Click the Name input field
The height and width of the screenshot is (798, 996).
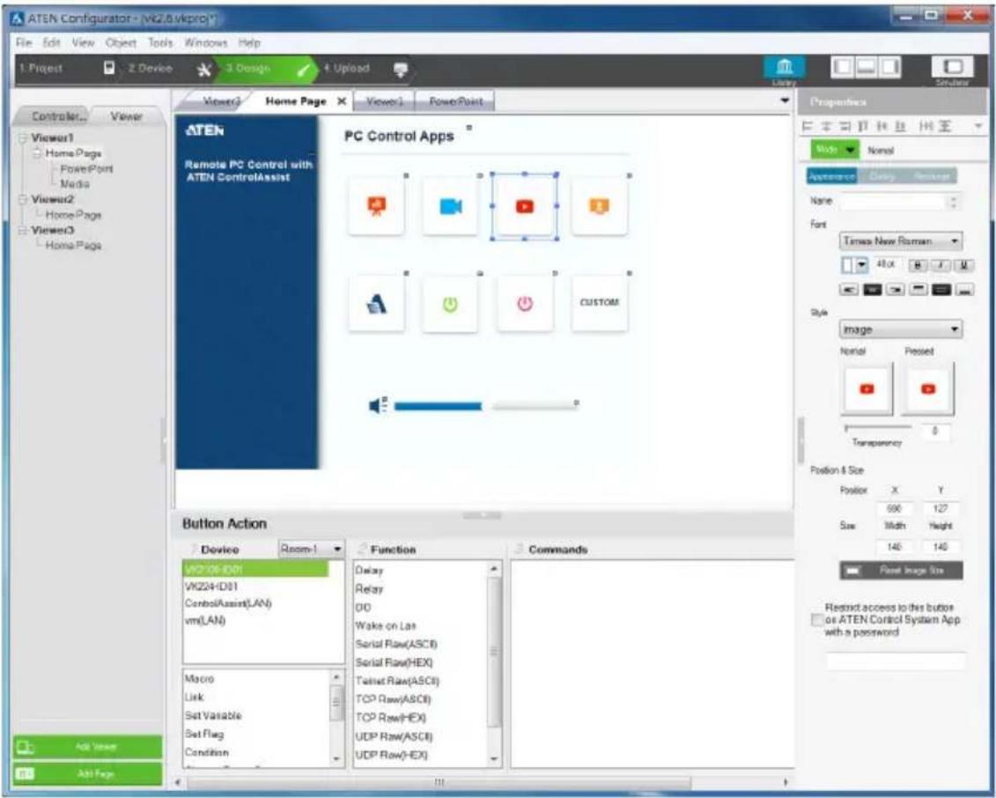893,202
